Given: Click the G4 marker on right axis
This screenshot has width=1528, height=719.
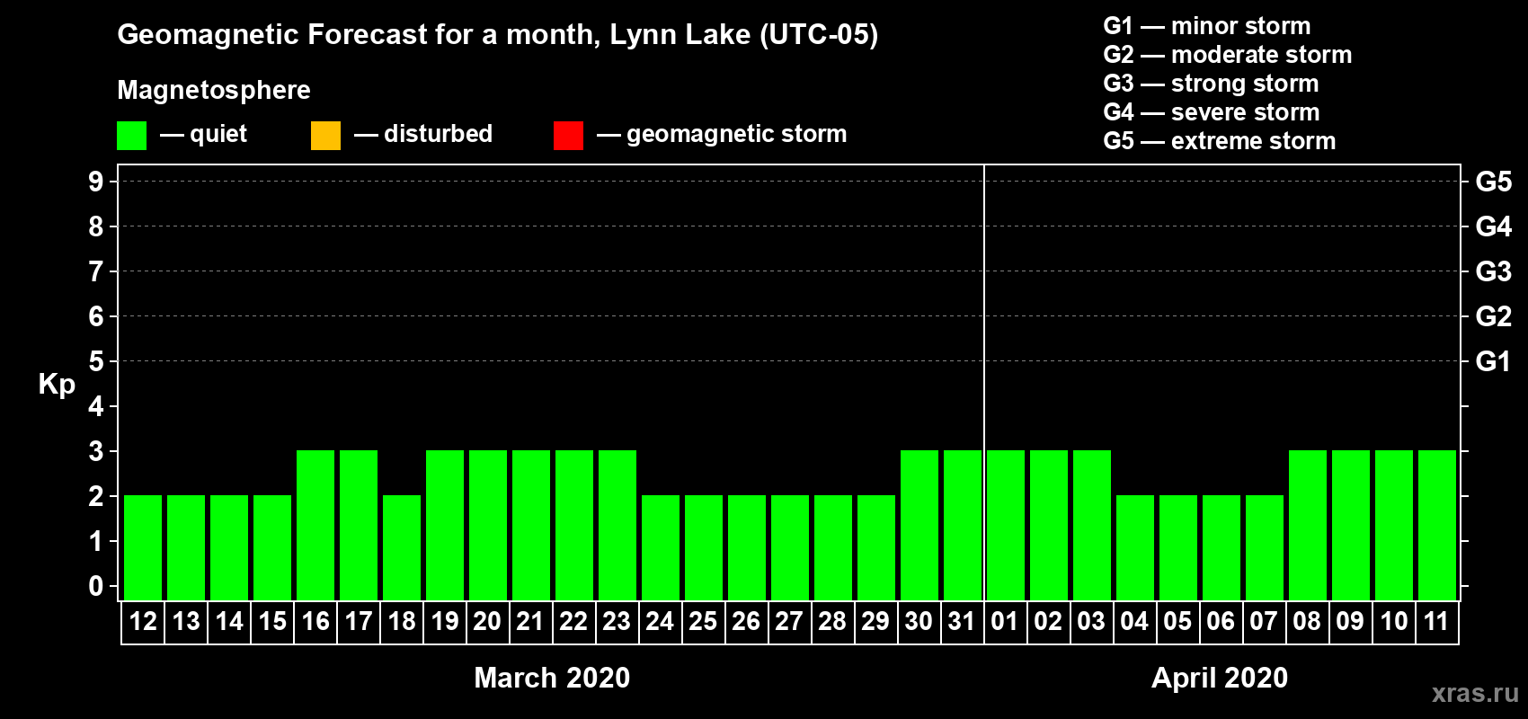Looking at the screenshot, I should point(1494,226).
